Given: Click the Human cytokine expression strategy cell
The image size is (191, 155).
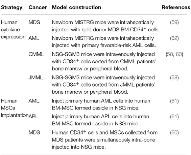Looking at the screenshot, I should (13, 30).
